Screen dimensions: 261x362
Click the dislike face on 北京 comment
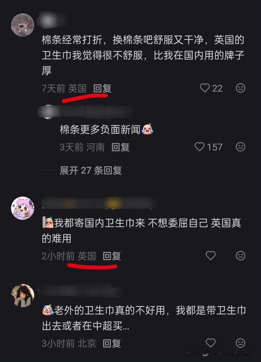(x=240, y=343)
